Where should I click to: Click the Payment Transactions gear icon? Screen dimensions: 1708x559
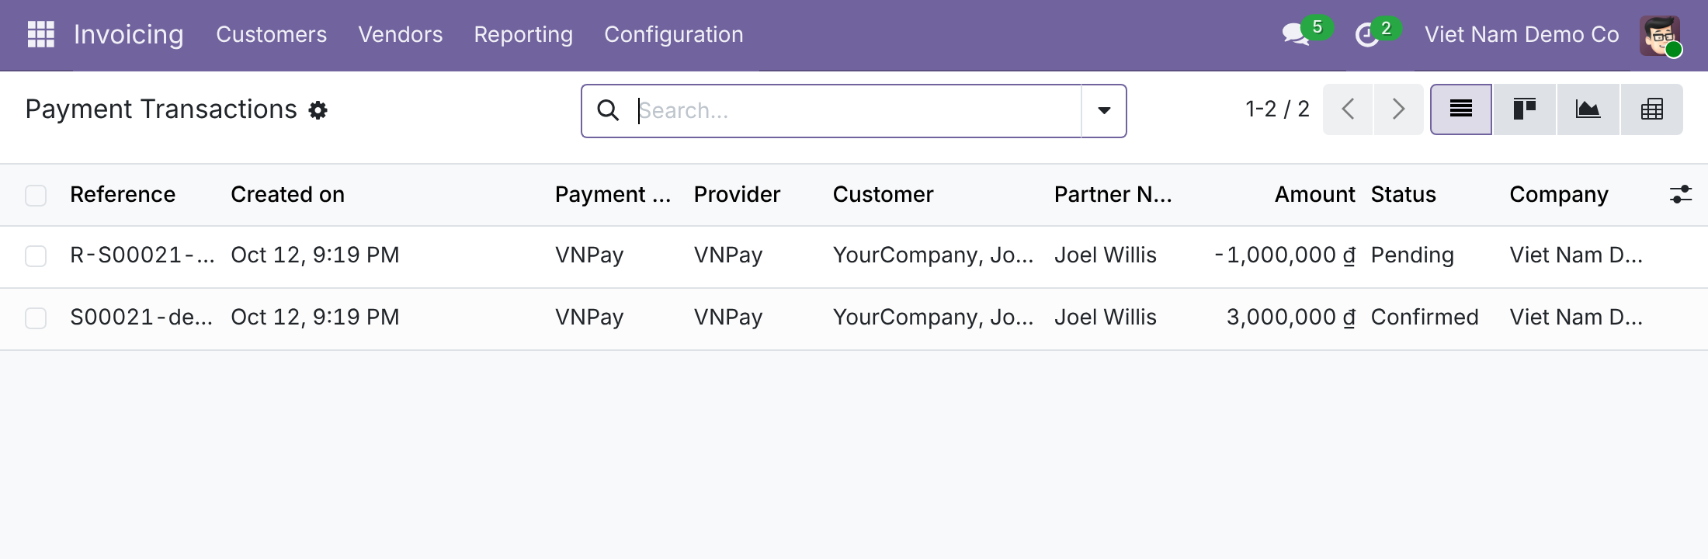click(x=318, y=110)
